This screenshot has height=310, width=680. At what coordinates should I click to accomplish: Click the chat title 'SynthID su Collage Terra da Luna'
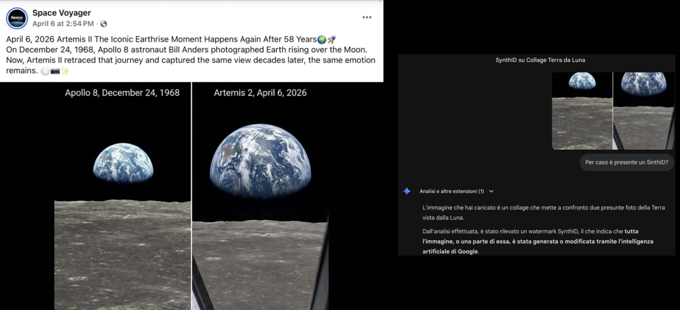click(x=540, y=60)
